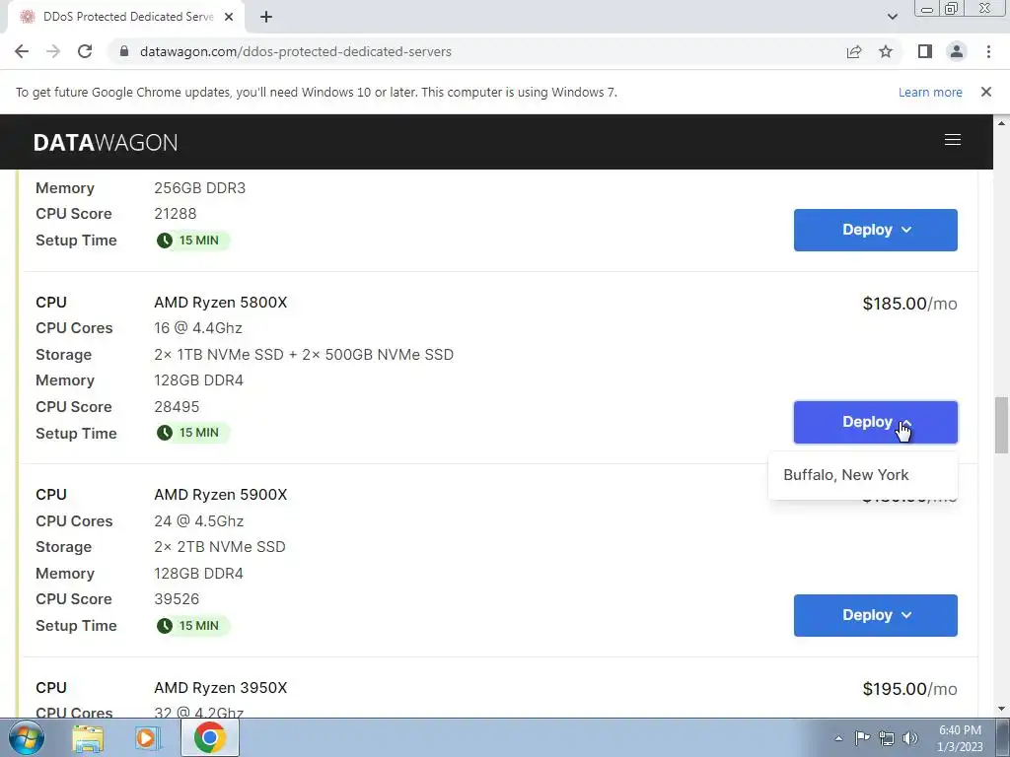1010x757 pixels.
Task: Open a new browser tab
Action: (x=266, y=17)
